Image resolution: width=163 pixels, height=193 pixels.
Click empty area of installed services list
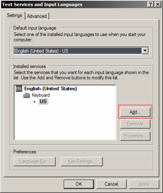(x=65, y=123)
